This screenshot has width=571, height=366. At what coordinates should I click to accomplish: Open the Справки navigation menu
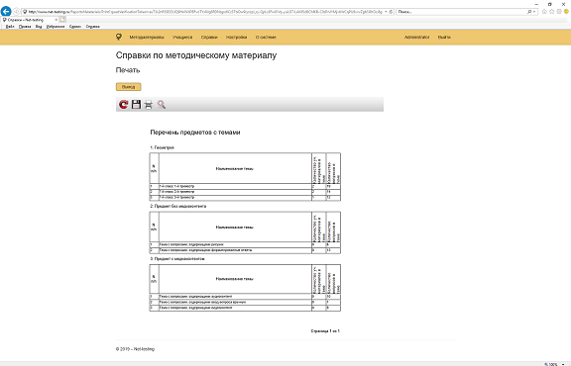click(x=209, y=37)
